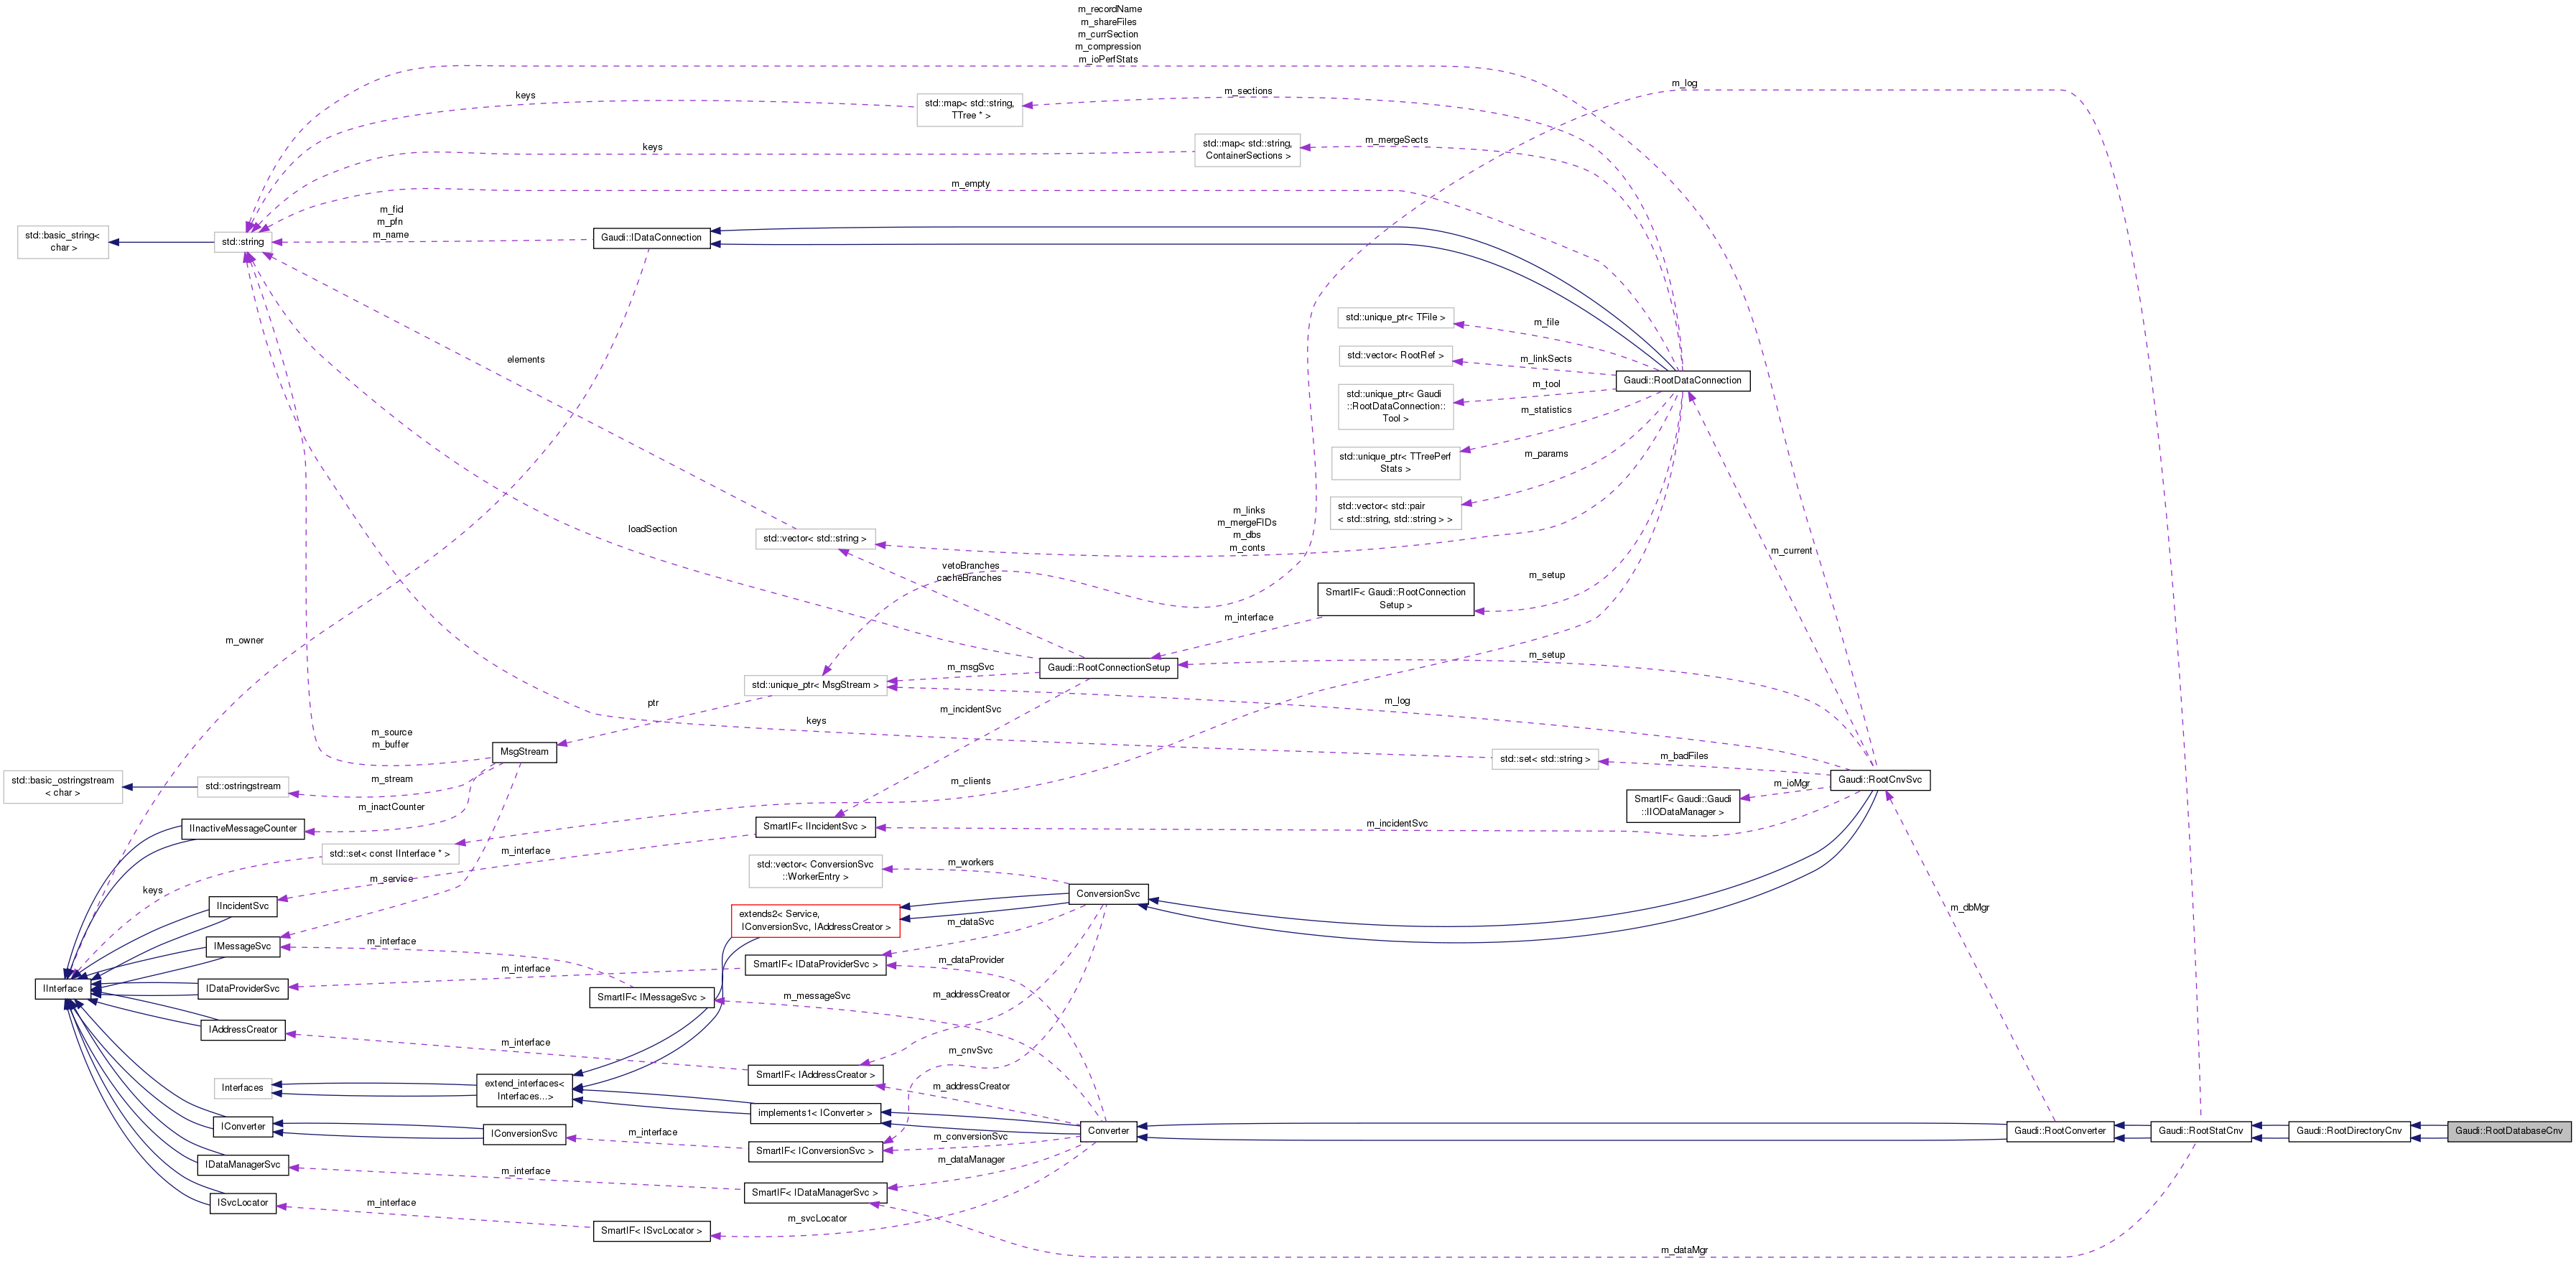The width and height of the screenshot is (2576, 1261).
Task: Open the IIncidentSvc class box
Action: (241, 906)
